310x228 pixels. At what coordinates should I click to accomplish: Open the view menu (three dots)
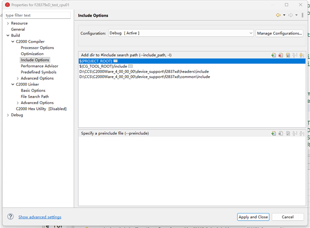(302, 15)
